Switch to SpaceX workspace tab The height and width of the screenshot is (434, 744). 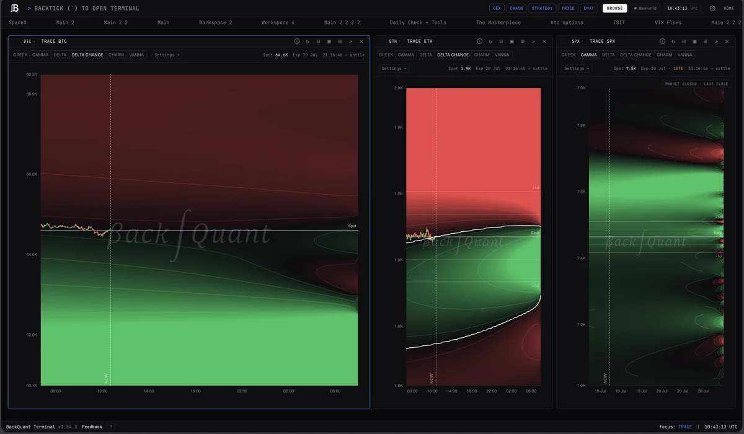tap(17, 22)
